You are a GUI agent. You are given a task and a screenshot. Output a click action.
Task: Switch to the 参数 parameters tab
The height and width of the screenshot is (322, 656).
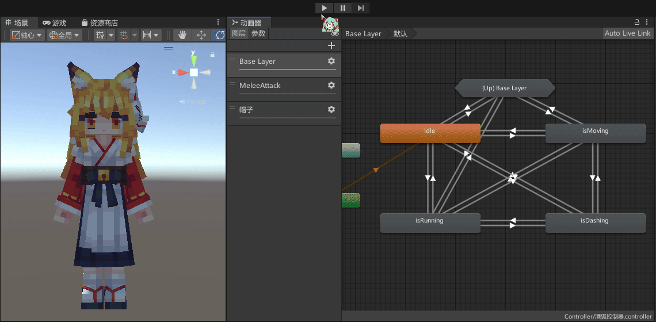(258, 33)
